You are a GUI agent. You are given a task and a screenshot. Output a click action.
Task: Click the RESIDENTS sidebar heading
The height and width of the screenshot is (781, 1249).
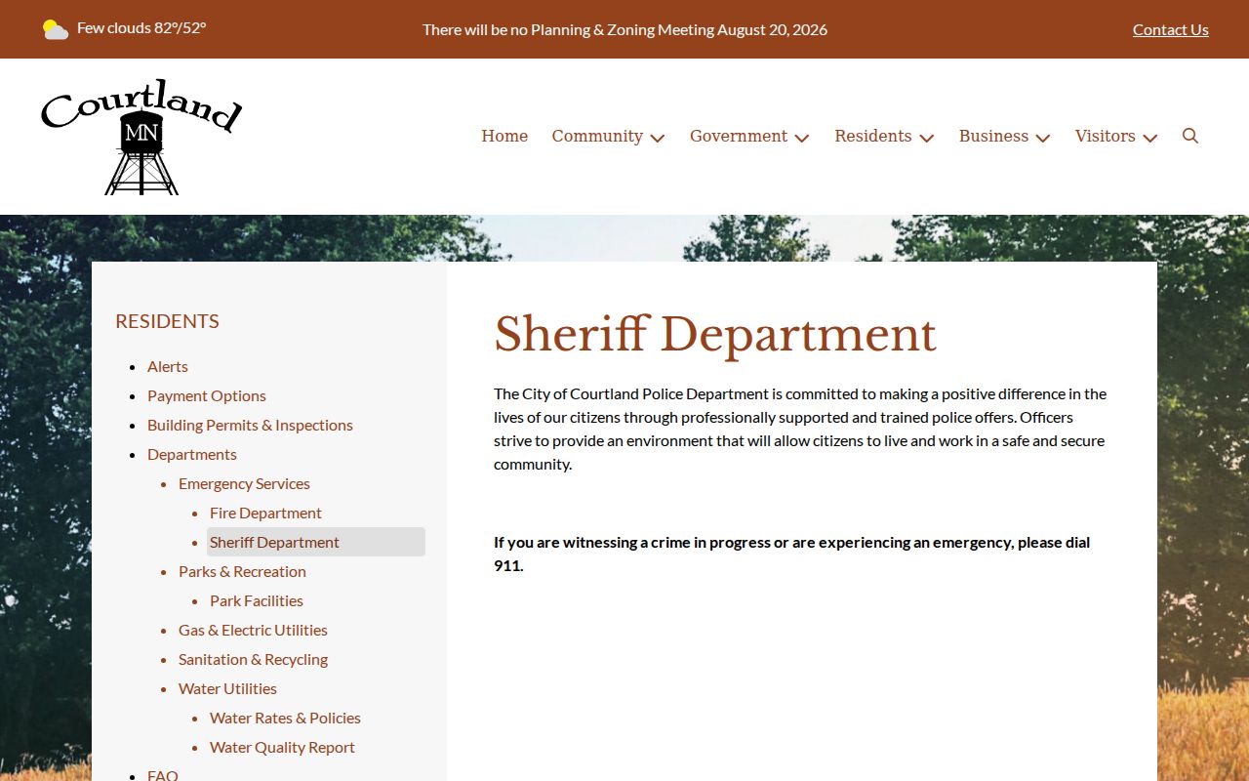167,321
